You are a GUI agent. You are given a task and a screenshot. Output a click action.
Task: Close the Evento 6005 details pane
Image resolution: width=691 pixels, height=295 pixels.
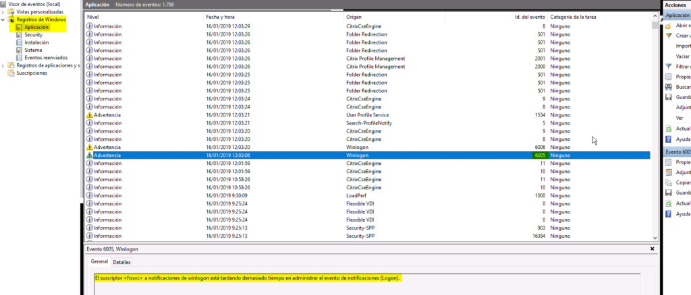click(652, 249)
